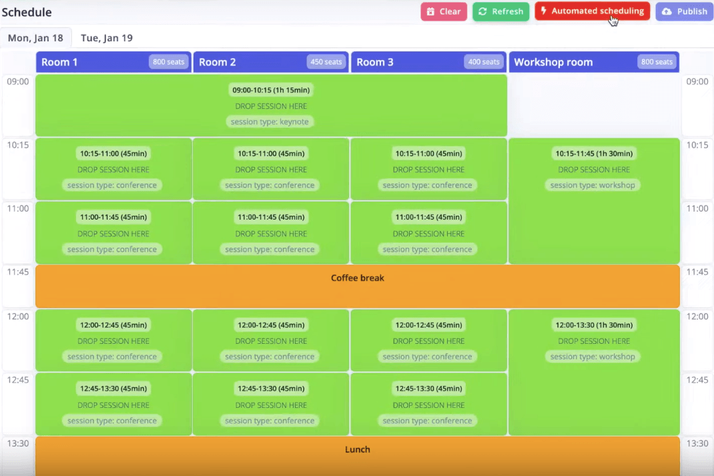Select the Room 1 column header
Screen dimensions: 714x476
(x=113, y=62)
